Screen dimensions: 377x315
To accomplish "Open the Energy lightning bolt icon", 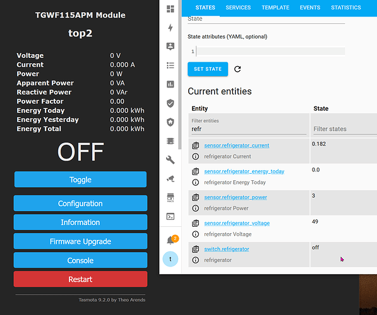I will pos(171,28).
